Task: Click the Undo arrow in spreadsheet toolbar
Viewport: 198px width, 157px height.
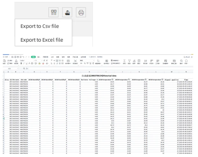Action: (24, 57)
